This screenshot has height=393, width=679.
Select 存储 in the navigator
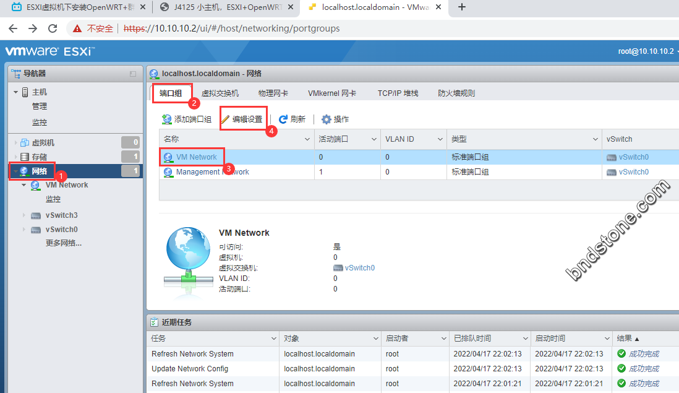40,157
